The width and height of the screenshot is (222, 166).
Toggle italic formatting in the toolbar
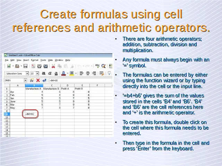coord(50,73)
